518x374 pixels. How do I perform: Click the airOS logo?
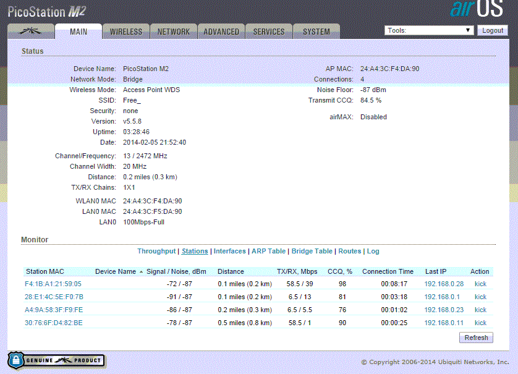pos(477,9)
